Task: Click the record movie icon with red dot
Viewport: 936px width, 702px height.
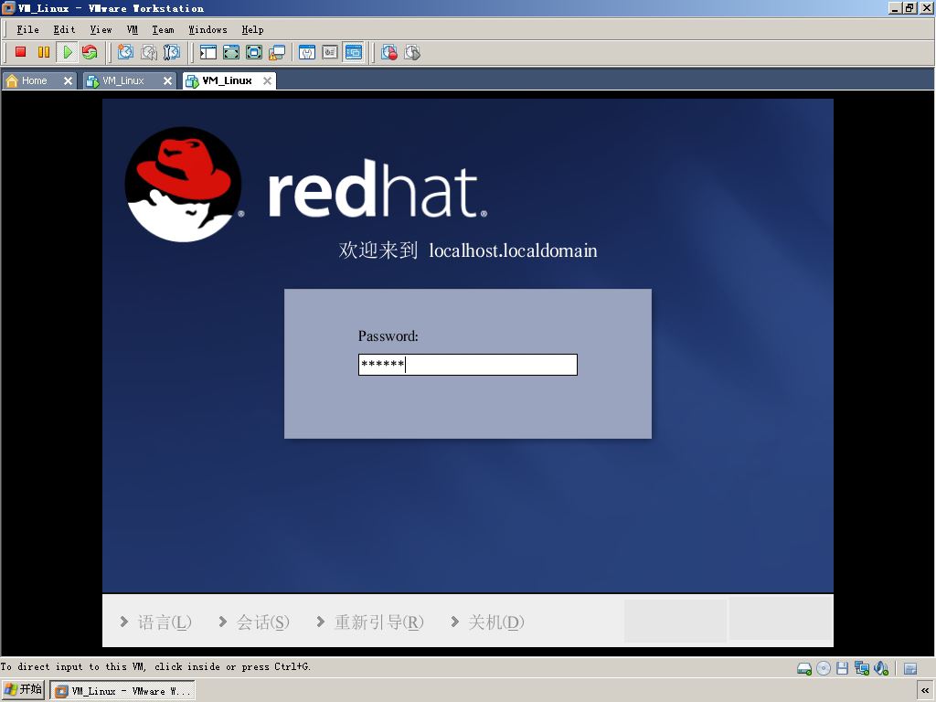Action: tap(389, 52)
